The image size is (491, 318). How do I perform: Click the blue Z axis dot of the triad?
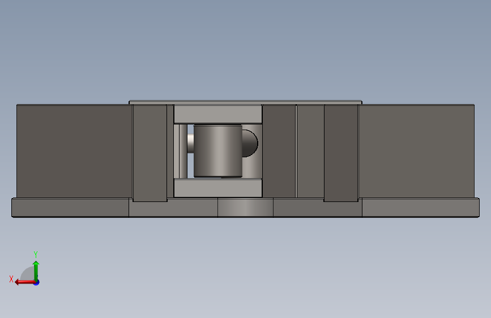[37, 282]
